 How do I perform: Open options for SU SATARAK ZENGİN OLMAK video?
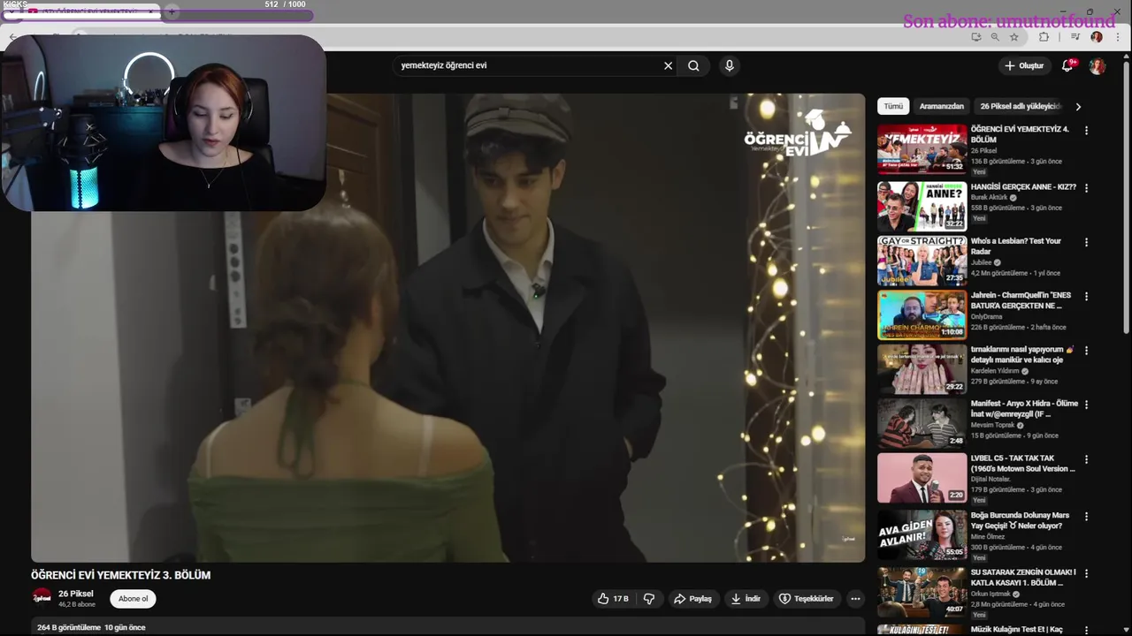tap(1087, 573)
